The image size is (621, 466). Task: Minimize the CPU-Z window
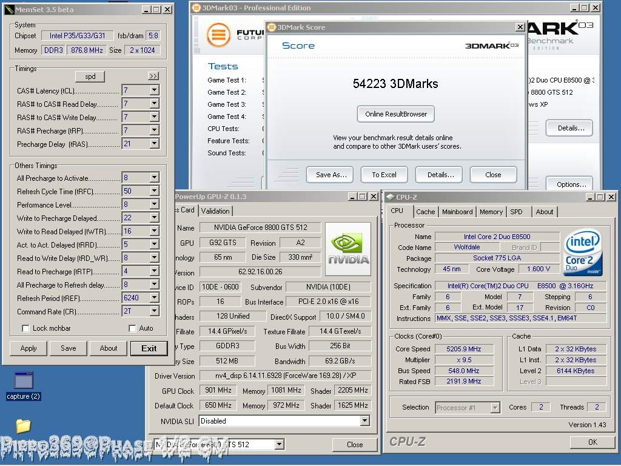click(x=591, y=197)
